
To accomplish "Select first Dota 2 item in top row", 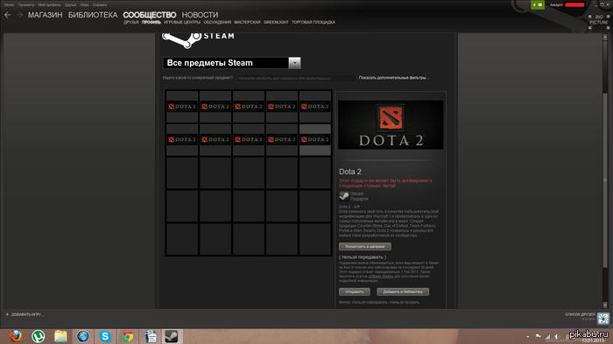I will pos(182,106).
